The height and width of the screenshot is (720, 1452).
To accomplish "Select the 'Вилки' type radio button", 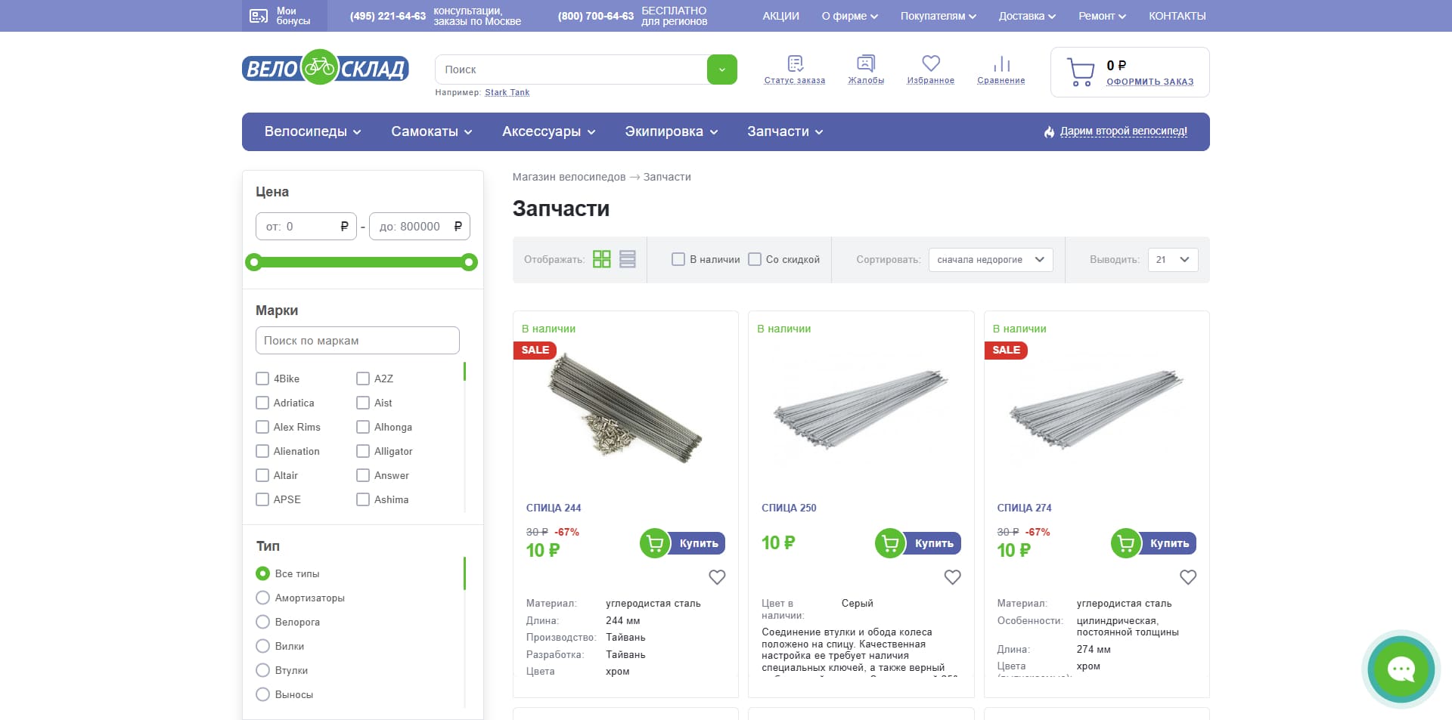I will coord(263,646).
